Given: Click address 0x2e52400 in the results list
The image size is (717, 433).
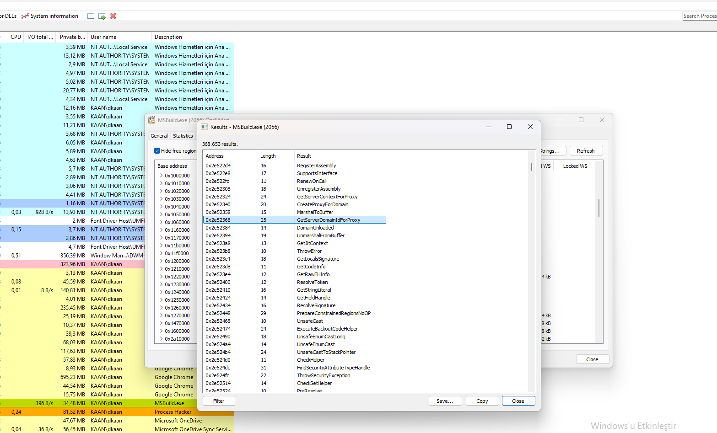Looking at the screenshot, I should (x=218, y=282).
